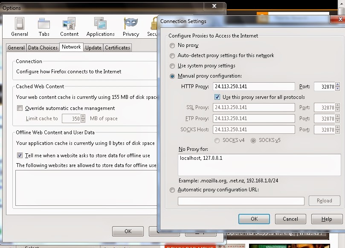Click the FTP Proxy address field
The image size is (345, 248).
tap(254, 118)
